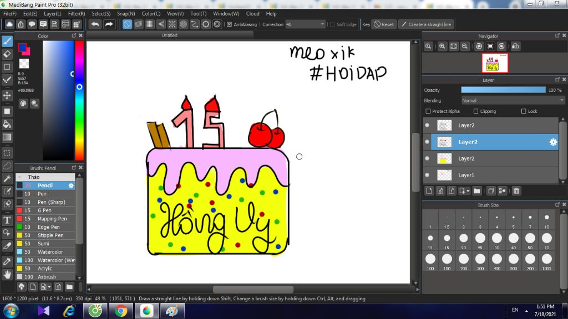This screenshot has height=319, width=568.
Task: Click Create a straight line button
Action: pyautogui.click(x=427, y=24)
